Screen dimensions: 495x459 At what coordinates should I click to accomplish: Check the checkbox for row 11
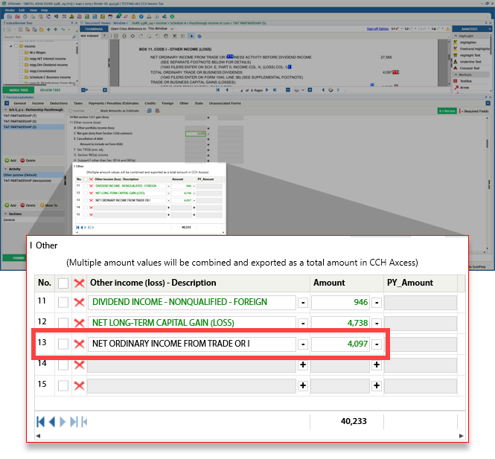pyautogui.click(x=63, y=303)
